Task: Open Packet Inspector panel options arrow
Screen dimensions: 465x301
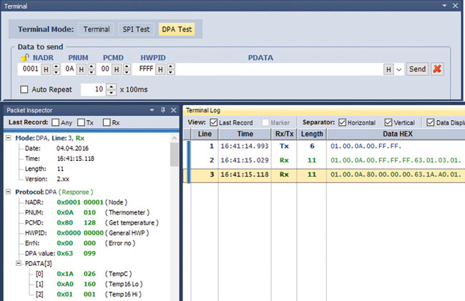Action: click(152, 110)
